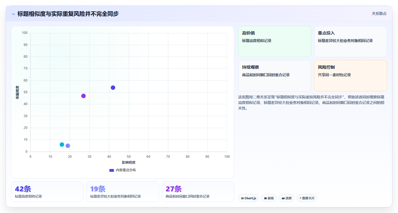Screen dimensions: 398x213
Task: Open the 风险控制 quadrant card
Action: [x=351, y=76]
